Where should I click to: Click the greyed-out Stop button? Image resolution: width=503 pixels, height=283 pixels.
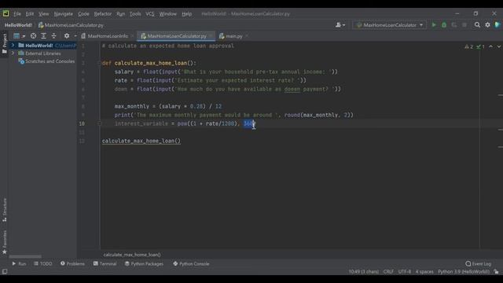pos(464,25)
